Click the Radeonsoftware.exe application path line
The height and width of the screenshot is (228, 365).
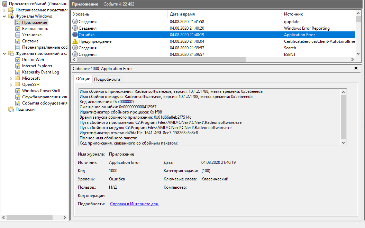pyautogui.click(x=161, y=122)
